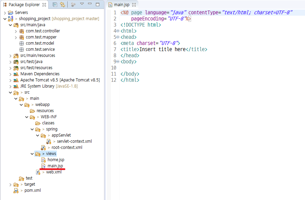This screenshot has height=200, width=305.
Task: Expand JRE System Library node
Action: click(x=10, y=87)
